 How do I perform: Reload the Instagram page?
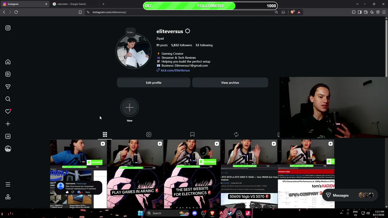coord(16,12)
